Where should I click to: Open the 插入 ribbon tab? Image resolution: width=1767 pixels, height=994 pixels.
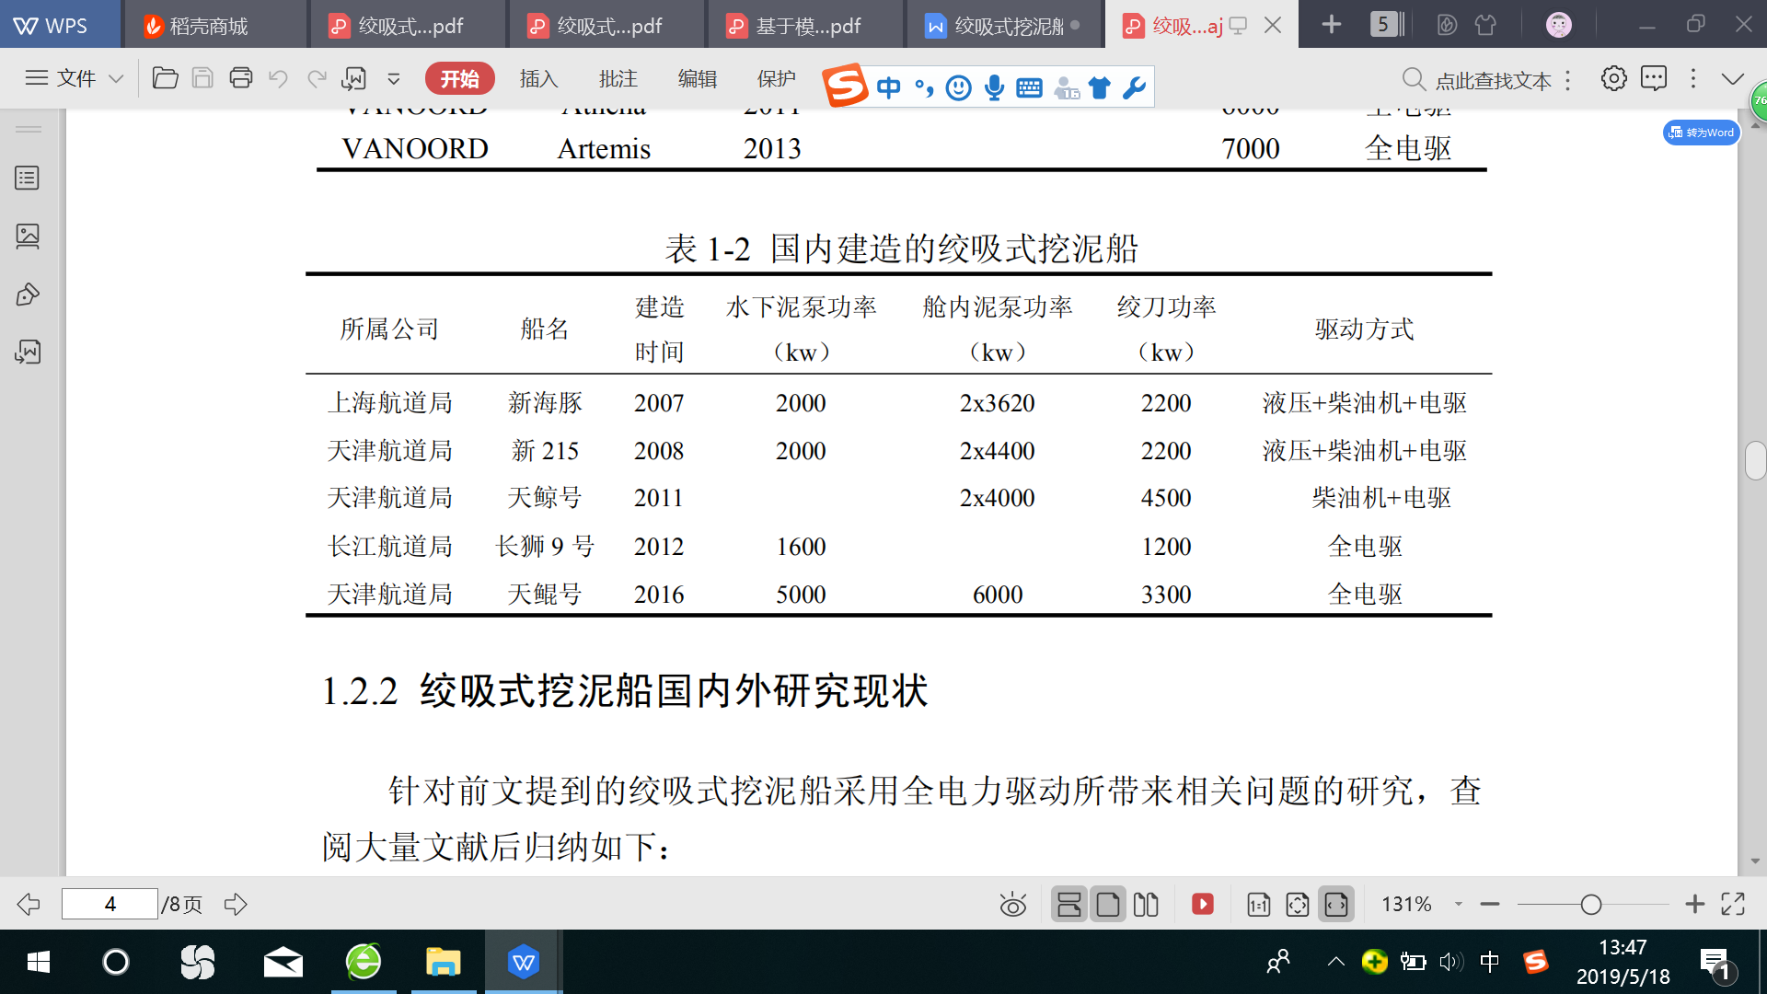coord(538,79)
